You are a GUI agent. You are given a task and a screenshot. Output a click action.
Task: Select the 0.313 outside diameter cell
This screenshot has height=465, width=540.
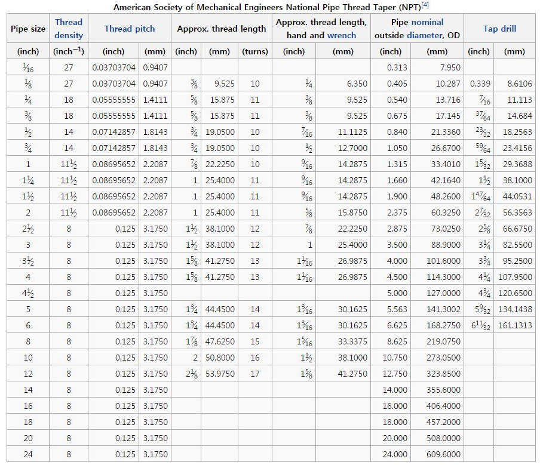[391, 67]
